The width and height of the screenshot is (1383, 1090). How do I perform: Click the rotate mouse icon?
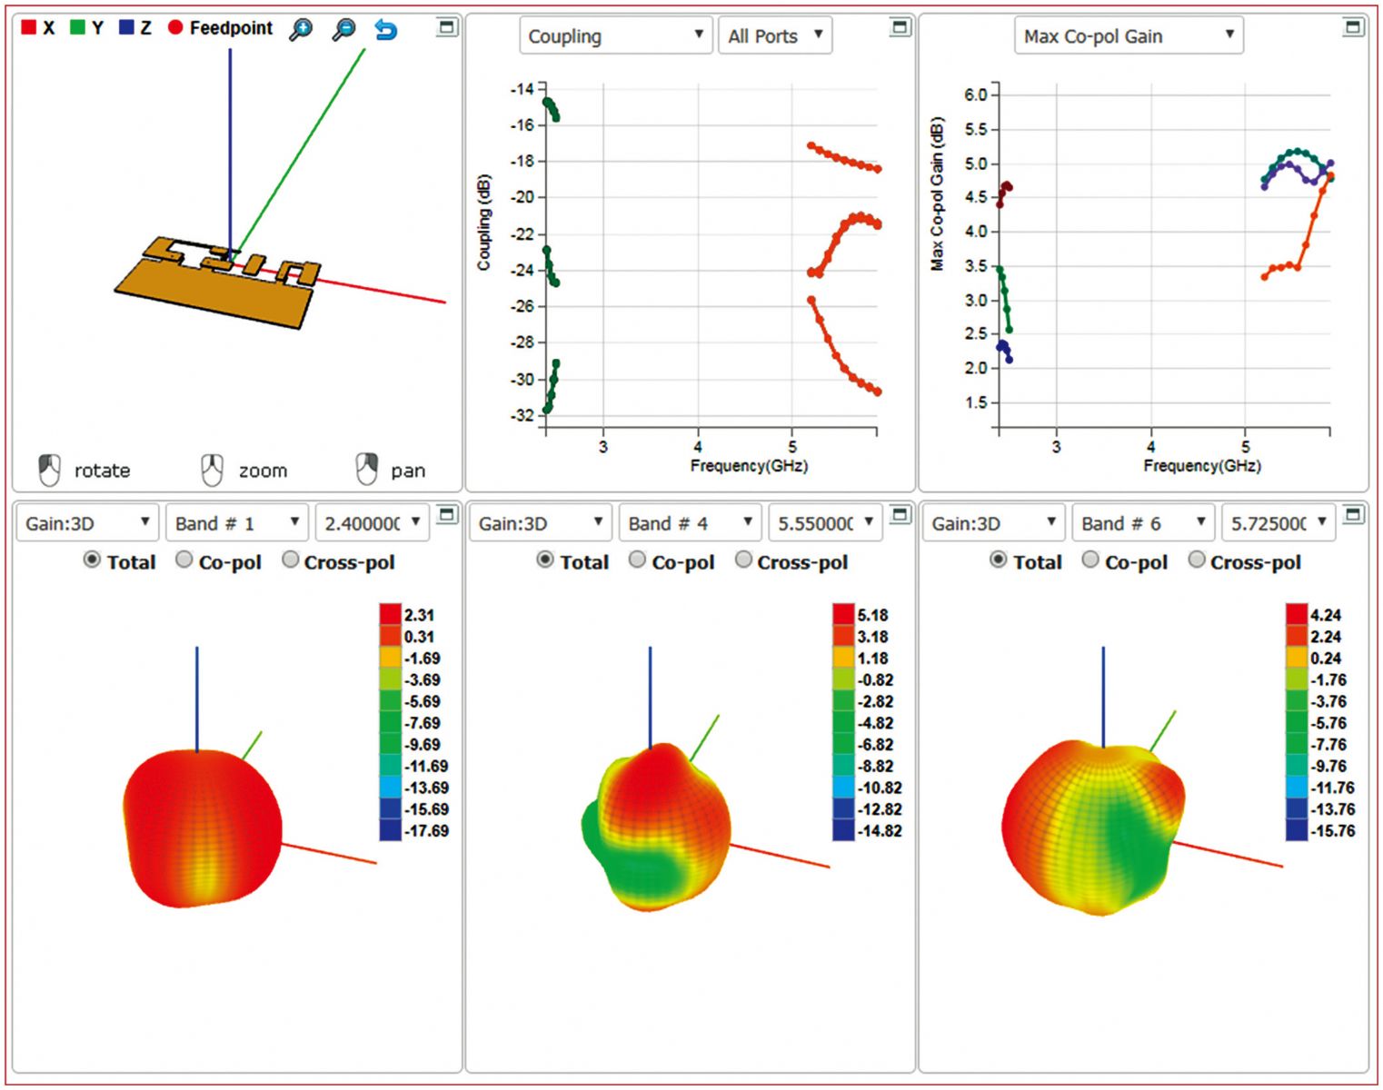click(x=50, y=470)
